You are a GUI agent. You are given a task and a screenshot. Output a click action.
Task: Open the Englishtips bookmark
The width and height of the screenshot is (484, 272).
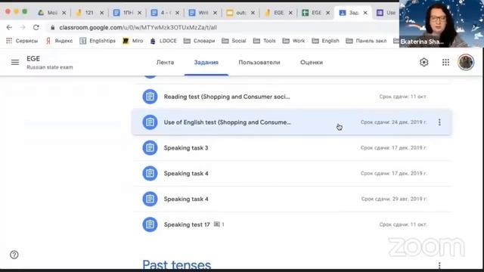click(x=98, y=41)
